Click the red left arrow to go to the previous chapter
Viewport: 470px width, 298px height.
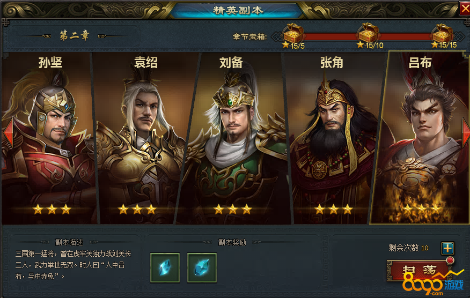[x=8, y=133]
